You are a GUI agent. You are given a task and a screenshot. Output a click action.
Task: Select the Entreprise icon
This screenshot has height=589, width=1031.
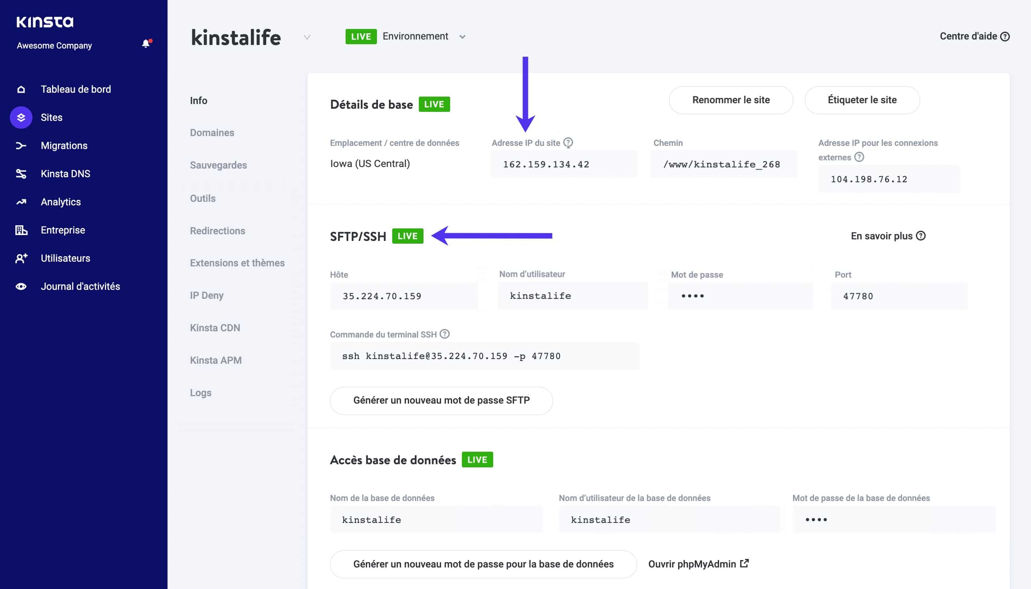[x=21, y=230]
